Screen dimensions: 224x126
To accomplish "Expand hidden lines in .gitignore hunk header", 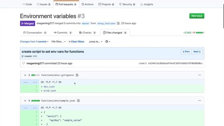I will [x=29, y=82].
